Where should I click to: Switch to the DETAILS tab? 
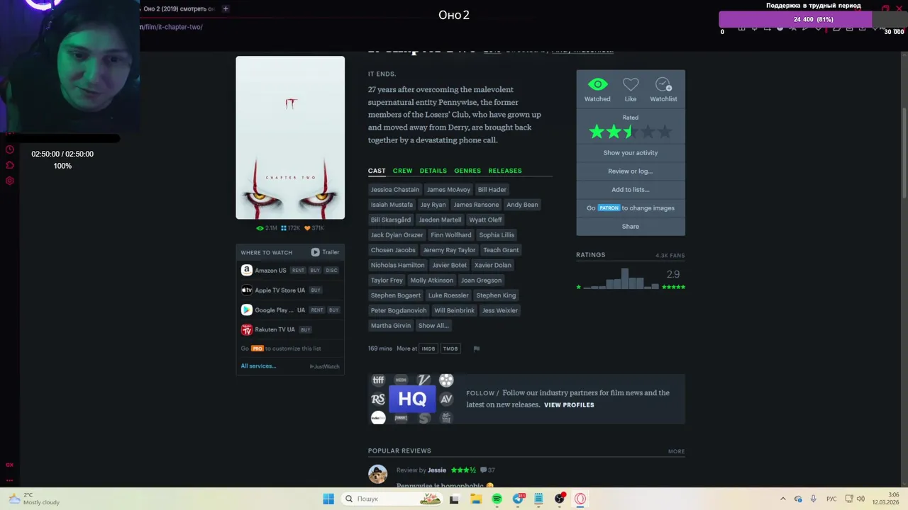(x=433, y=171)
